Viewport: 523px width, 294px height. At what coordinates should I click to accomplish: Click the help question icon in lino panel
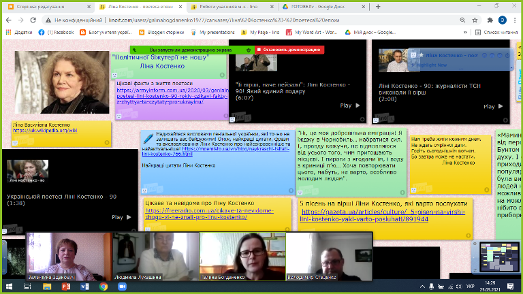499,55
